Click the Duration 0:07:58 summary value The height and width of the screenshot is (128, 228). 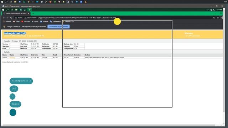click(x=34, y=48)
